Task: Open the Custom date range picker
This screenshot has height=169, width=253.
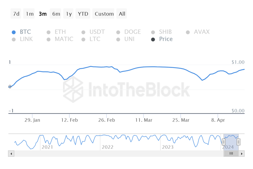Action: [104, 14]
